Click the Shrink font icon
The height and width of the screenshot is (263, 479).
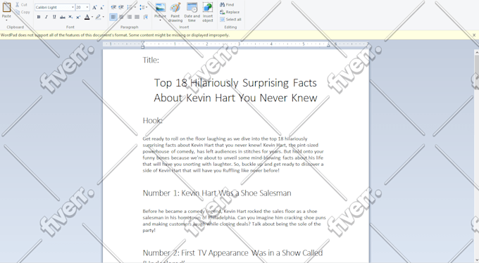101,7
